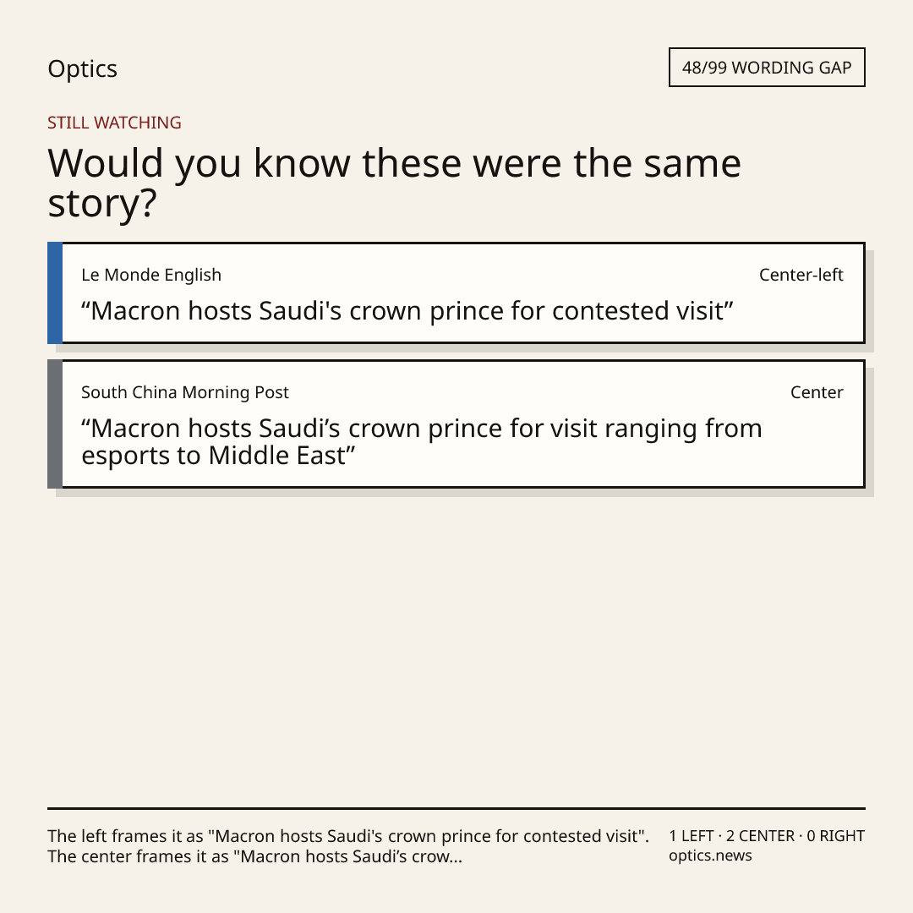Image resolution: width=913 pixels, height=913 pixels.
Task: Click the Center-left bias label
Action: click(x=801, y=275)
